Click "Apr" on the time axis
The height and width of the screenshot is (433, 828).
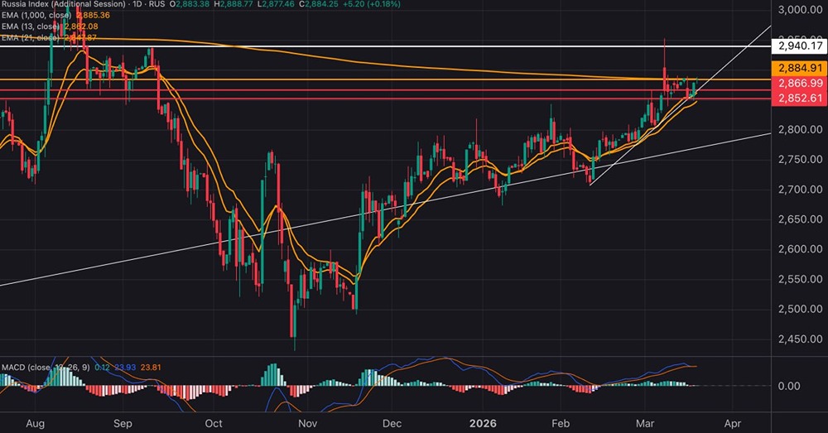coord(733,424)
